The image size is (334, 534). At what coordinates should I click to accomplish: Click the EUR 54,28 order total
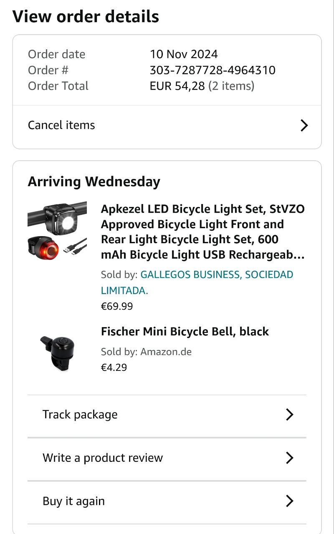pos(177,86)
